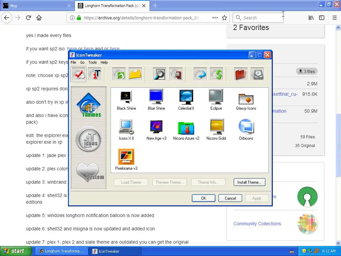341x256 pixels.
Task: Click the green arrow folder toolbar icon
Action: 119,74
